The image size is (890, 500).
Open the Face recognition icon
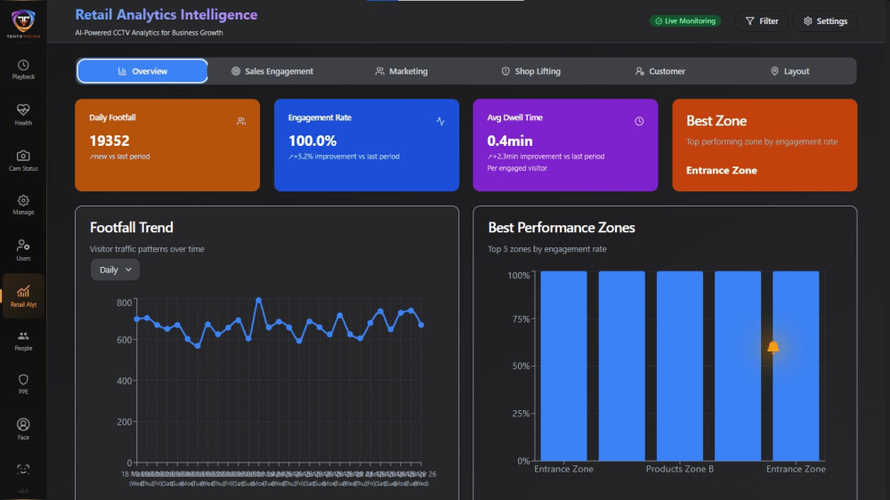click(x=23, y=429)
